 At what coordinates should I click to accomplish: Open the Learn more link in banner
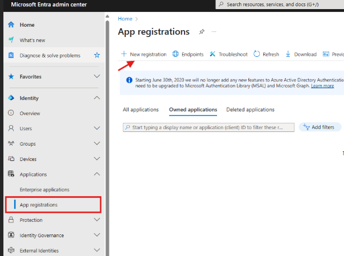pyautogui.click(x=322, y=86)
